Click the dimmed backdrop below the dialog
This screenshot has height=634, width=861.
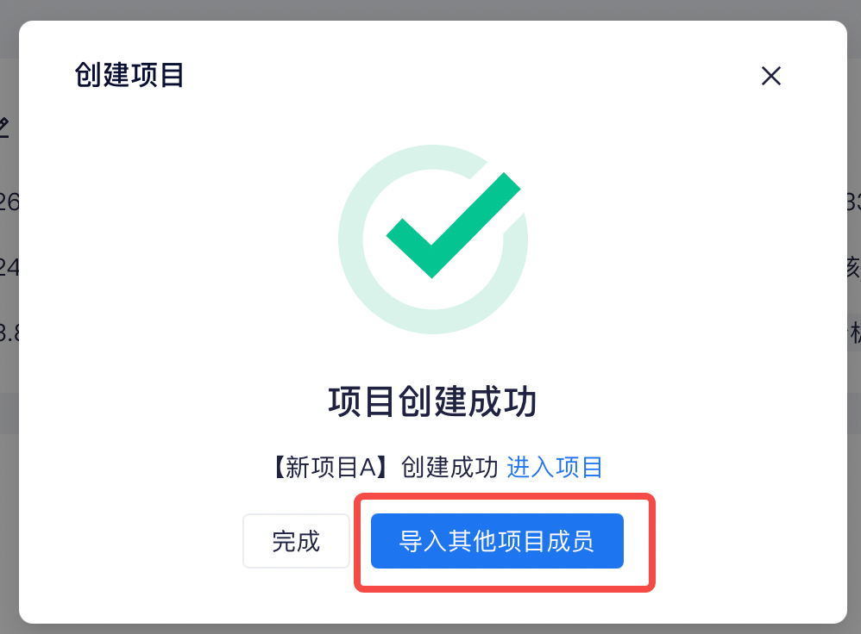pos(430,629)
